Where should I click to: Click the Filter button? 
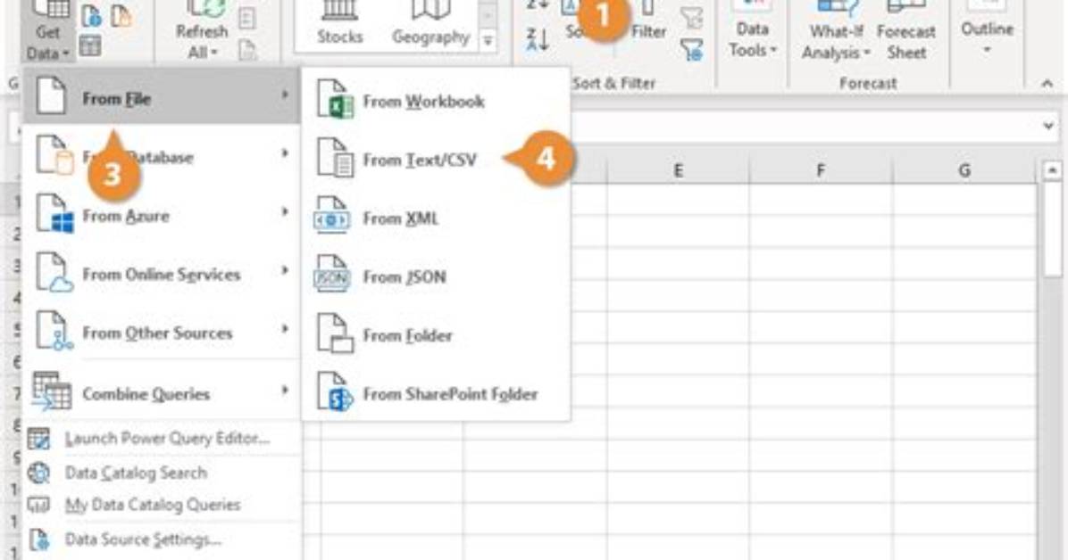[647, 22]
